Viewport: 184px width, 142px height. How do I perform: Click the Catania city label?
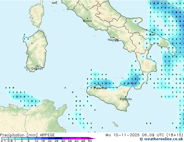coord(126,99)
